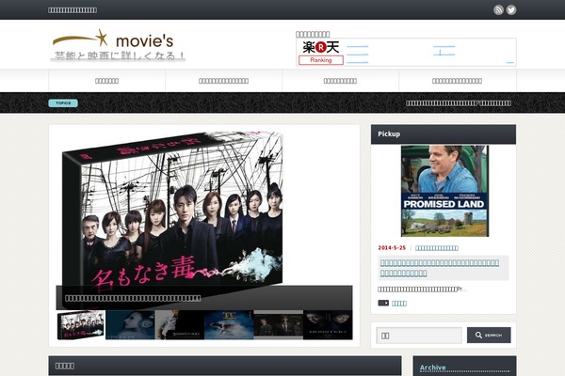Select fifth slider thumbnail with two men
565x376 pixels.
(278, 325)
